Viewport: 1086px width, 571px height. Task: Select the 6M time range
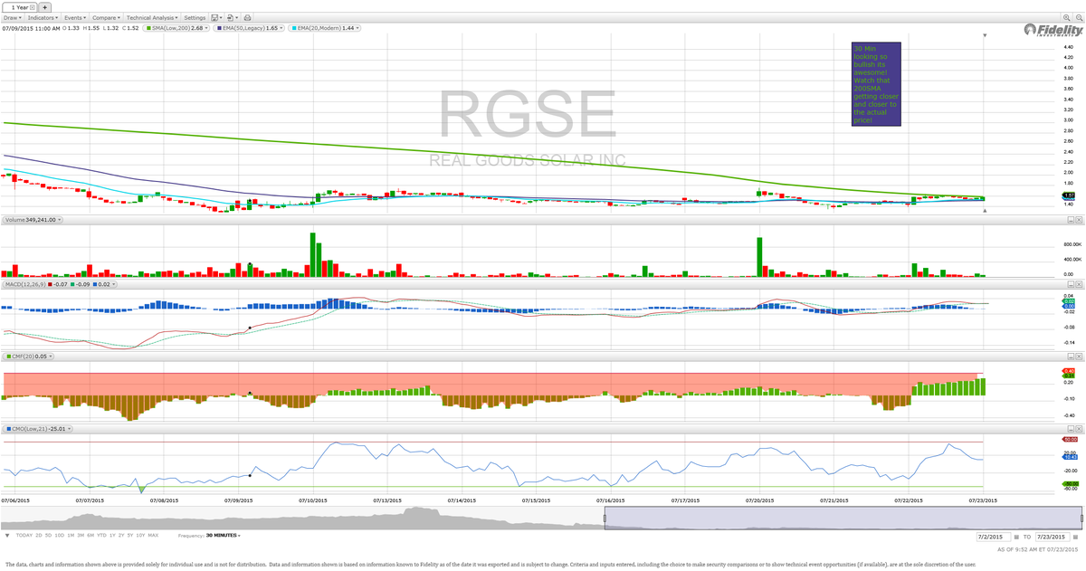[91, 536]
